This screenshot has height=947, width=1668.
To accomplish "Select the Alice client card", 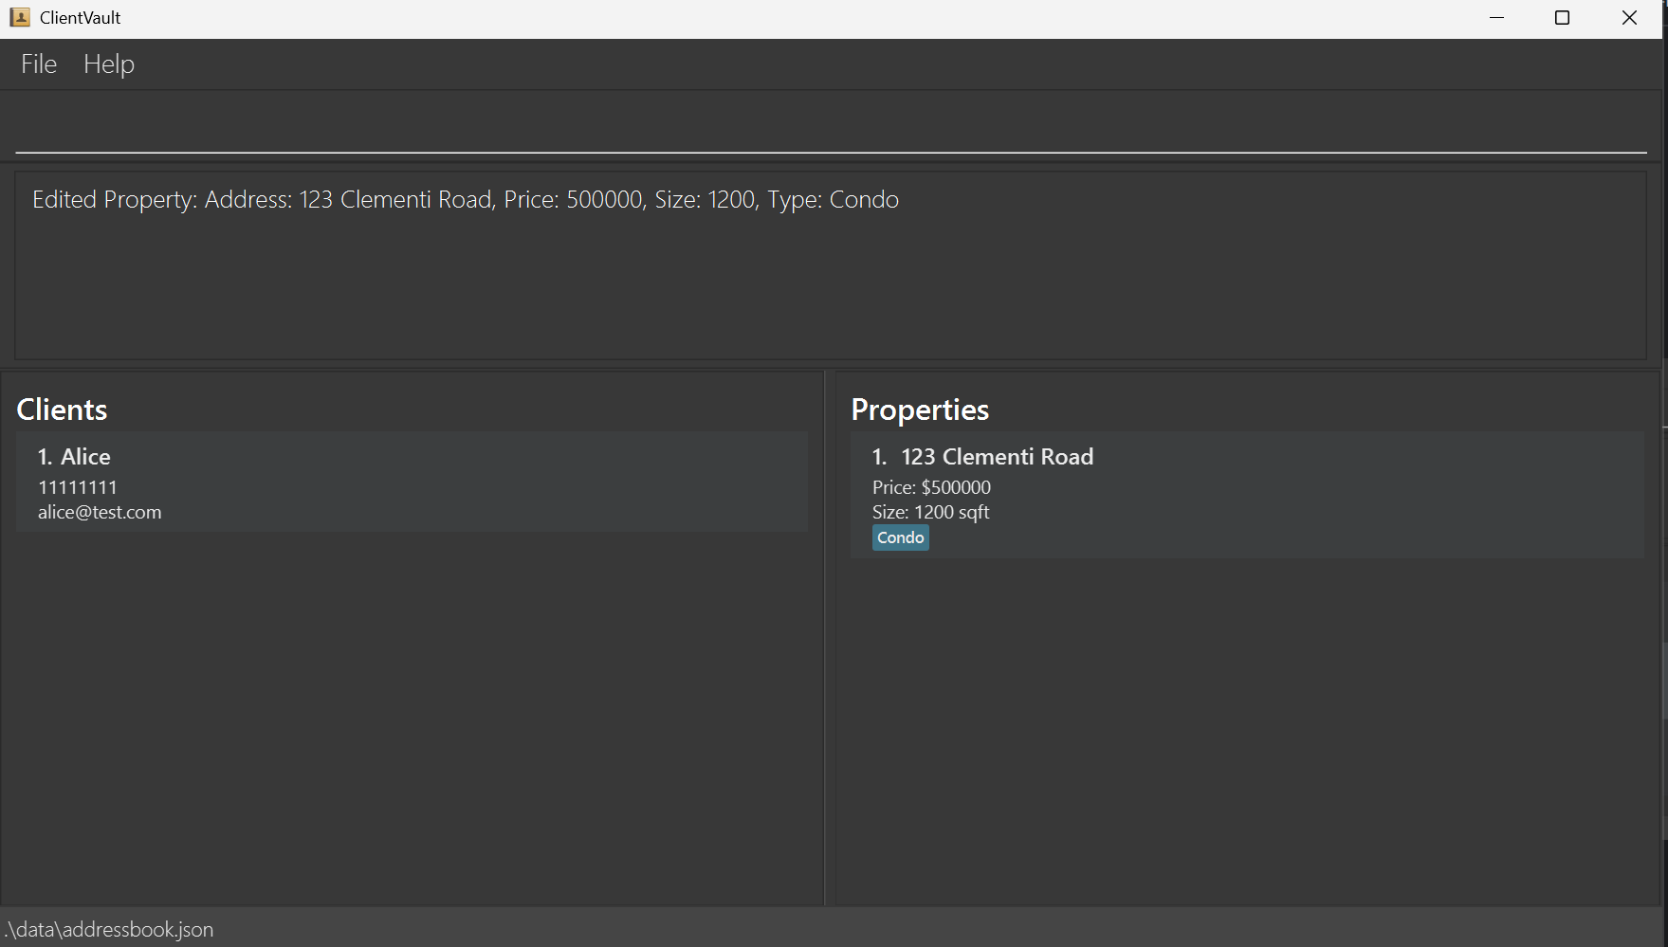I will pos(412,482).
